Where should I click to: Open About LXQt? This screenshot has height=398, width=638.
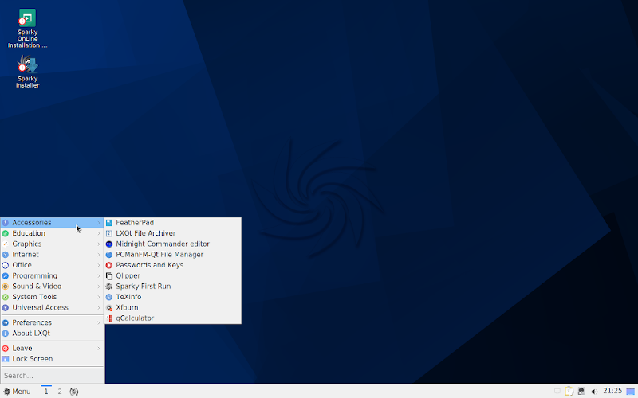click(x=52, y=333)
